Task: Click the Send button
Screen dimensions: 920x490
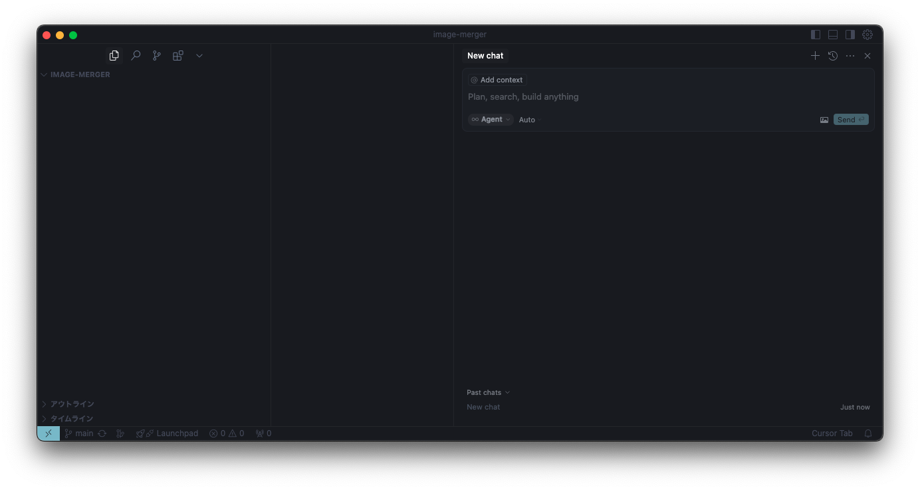Action: (851, 120)
